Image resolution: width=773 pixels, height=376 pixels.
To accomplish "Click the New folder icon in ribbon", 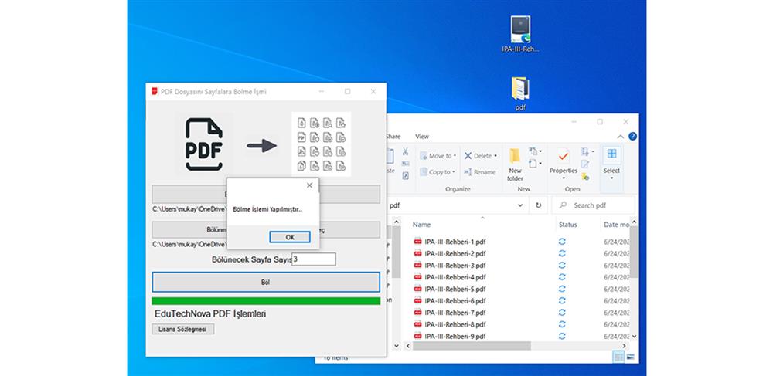I will tap(515, 163).
